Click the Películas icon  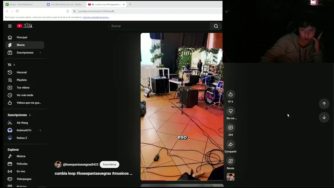(x=10, y=164)
